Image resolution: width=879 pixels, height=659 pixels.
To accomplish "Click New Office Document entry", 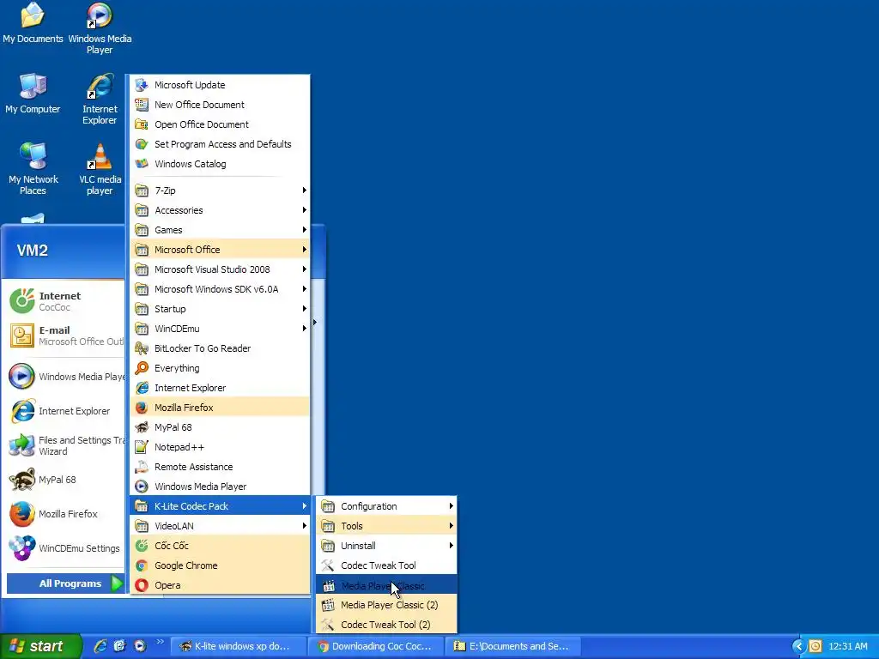I will [220, 104].
